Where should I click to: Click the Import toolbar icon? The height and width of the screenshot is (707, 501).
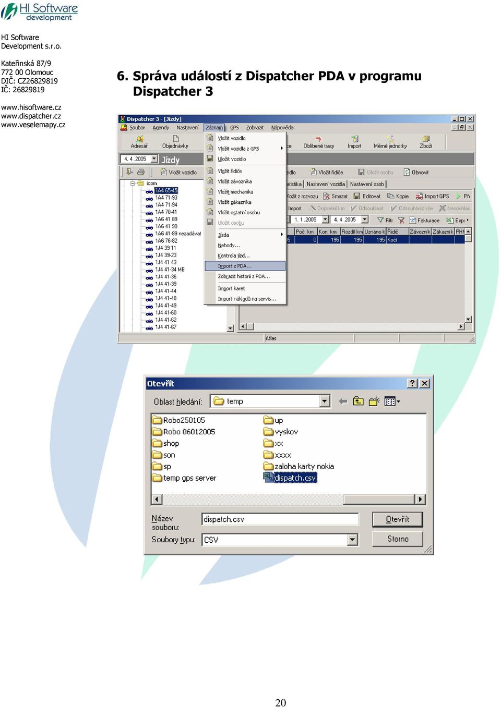tap(354, 142)
